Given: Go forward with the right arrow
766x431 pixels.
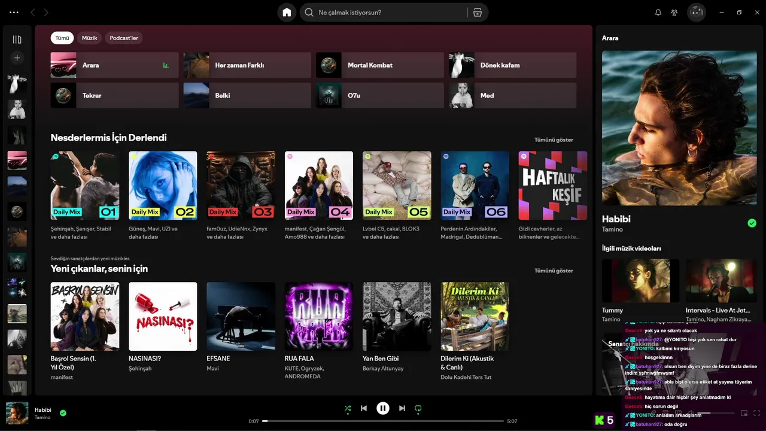Looking at the screenshot, I should click(x=46, y=13).
